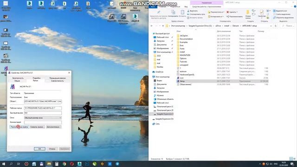This screenshot has width=297, height=167.
Task: Click the Explorer search box
Action: click(x=287, y=26)
